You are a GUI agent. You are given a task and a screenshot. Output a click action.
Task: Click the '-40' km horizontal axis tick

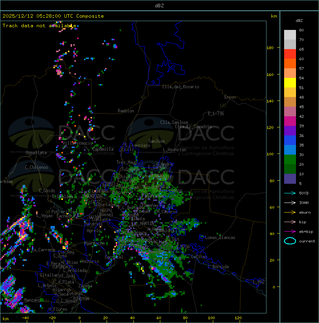[25, 318]
